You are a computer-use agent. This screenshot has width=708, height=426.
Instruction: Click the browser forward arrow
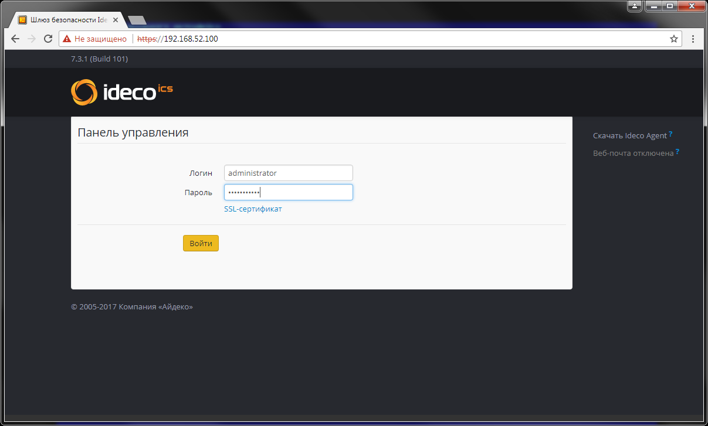click(32, 39)
